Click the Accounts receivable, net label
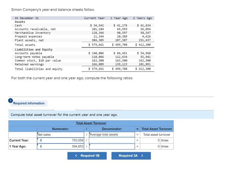The height and width of the screenshot is (176, 235). click(x=35, y=29)
